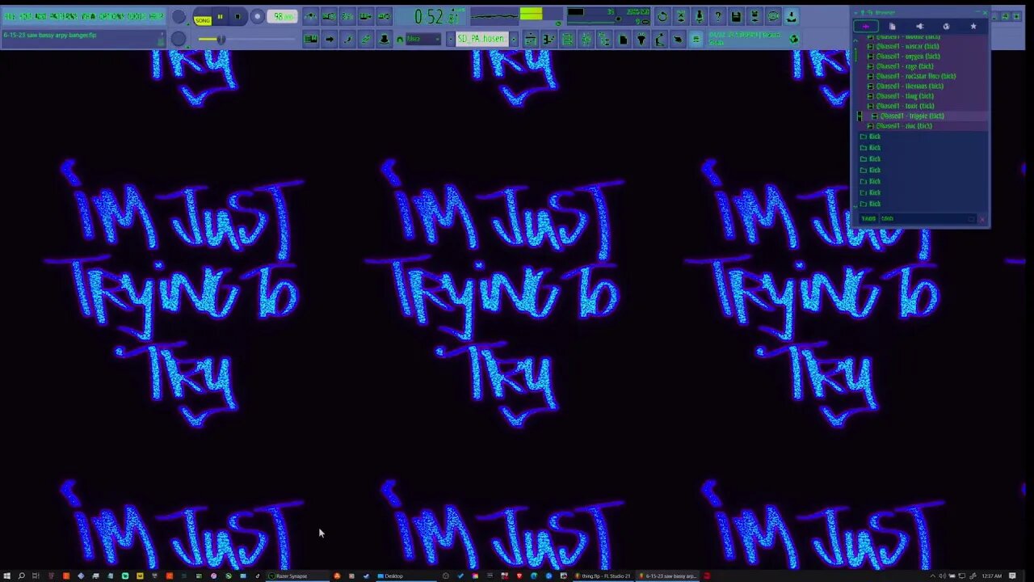
Task: Toggle the 3-2-1 recording countdown
Action: click(347, 16)
